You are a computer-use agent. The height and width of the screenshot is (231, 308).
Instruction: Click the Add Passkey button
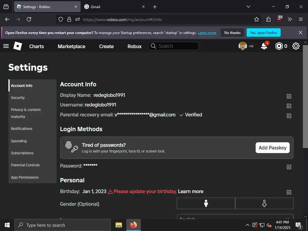[273, 148]
